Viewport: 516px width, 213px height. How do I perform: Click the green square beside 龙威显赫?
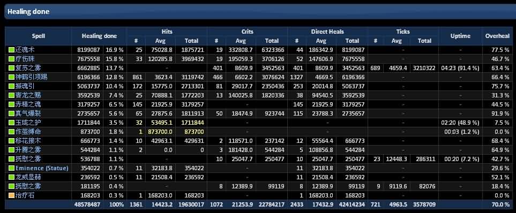pos(11,177)
